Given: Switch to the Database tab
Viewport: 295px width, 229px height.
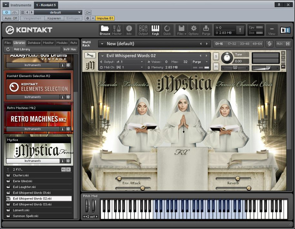Looking at the screenshot, I should pyautogui.click(x=34, y=43).
